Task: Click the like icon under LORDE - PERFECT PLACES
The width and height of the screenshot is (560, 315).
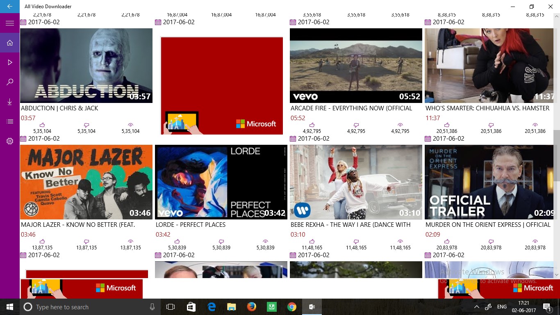Action: click(177, 242)
